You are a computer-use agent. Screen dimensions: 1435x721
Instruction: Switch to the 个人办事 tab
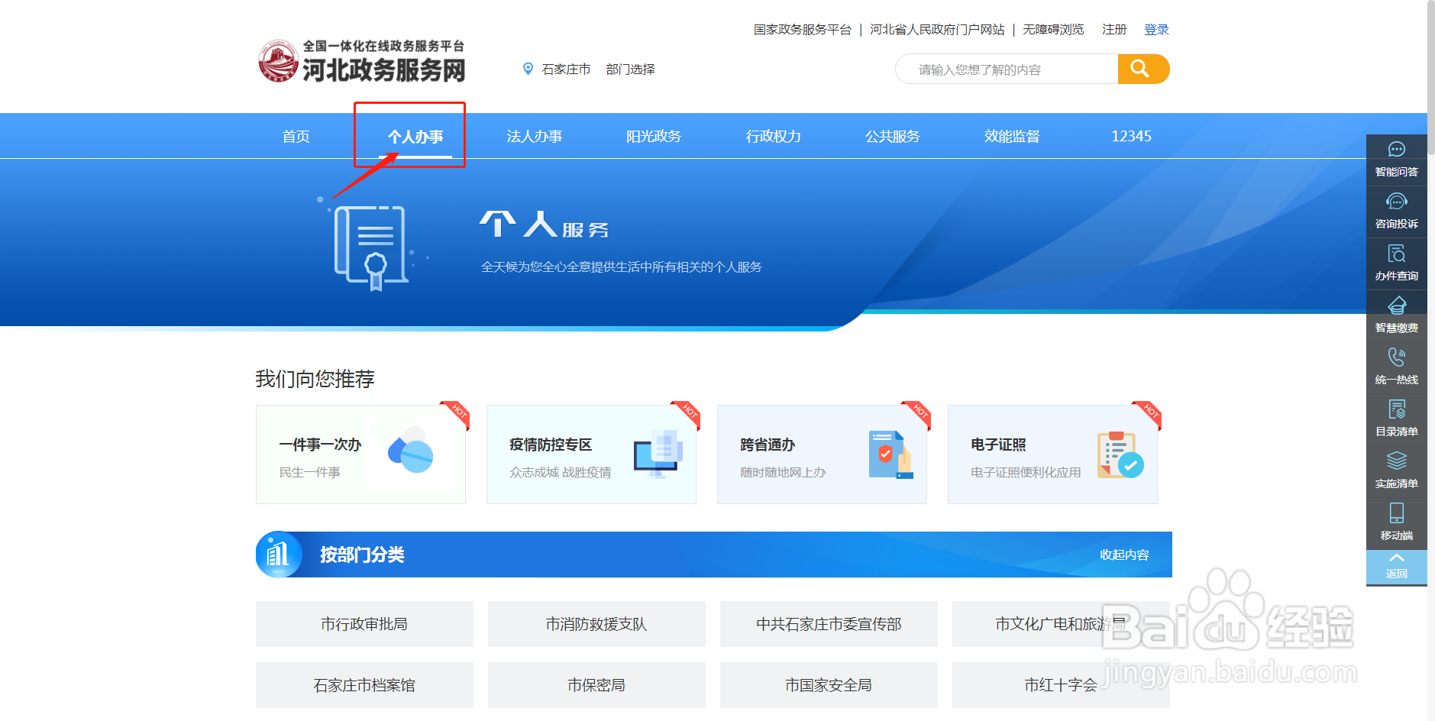pos(409,136)
